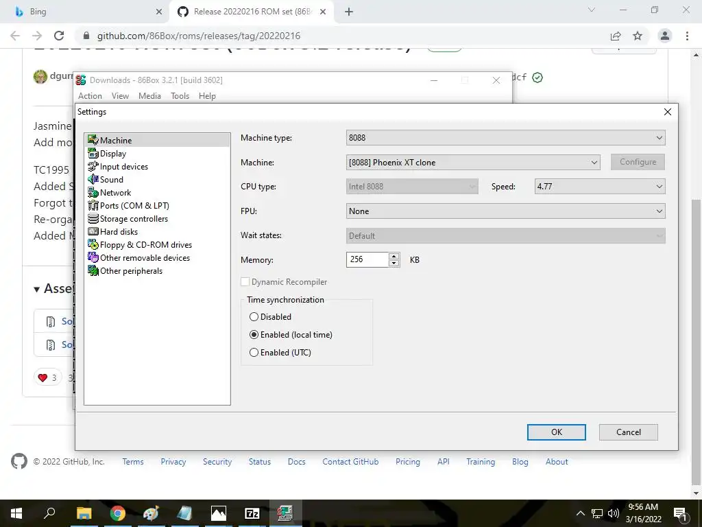Switch to the Bing browser tab
702x527 pixels.
(x=84, y=12)
